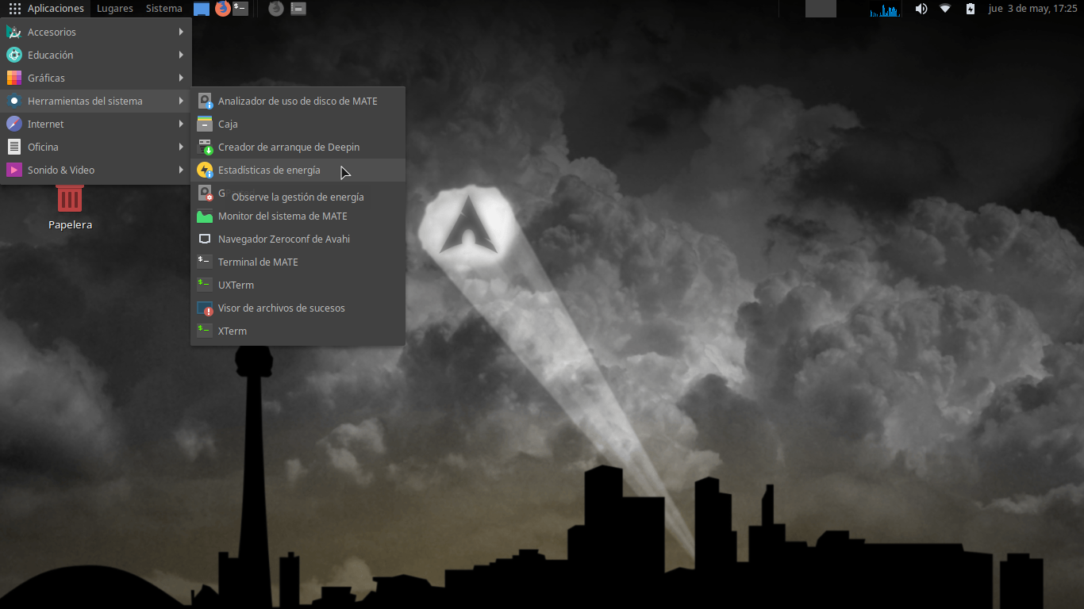Click the Creador de arranque de Deepin icon
Image resolution: width=1084 pixels, height=609 pixels.
[205, 147]
